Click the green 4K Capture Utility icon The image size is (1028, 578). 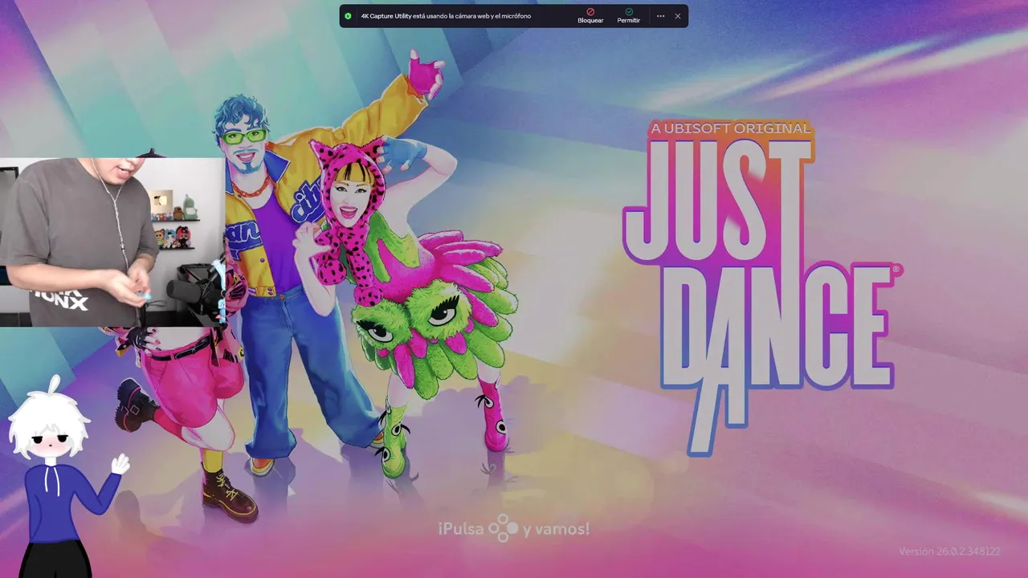348,16
